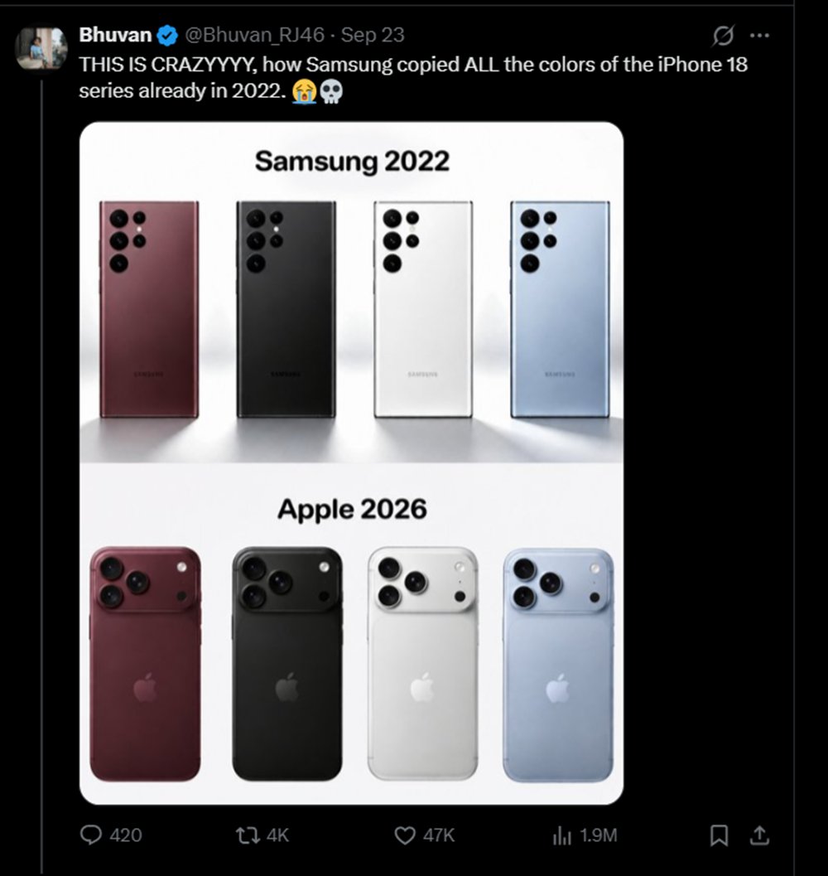The width and height of the screenshot is (828, 876).
Task: Bookmark this post
Action: (x=720, y=835)
